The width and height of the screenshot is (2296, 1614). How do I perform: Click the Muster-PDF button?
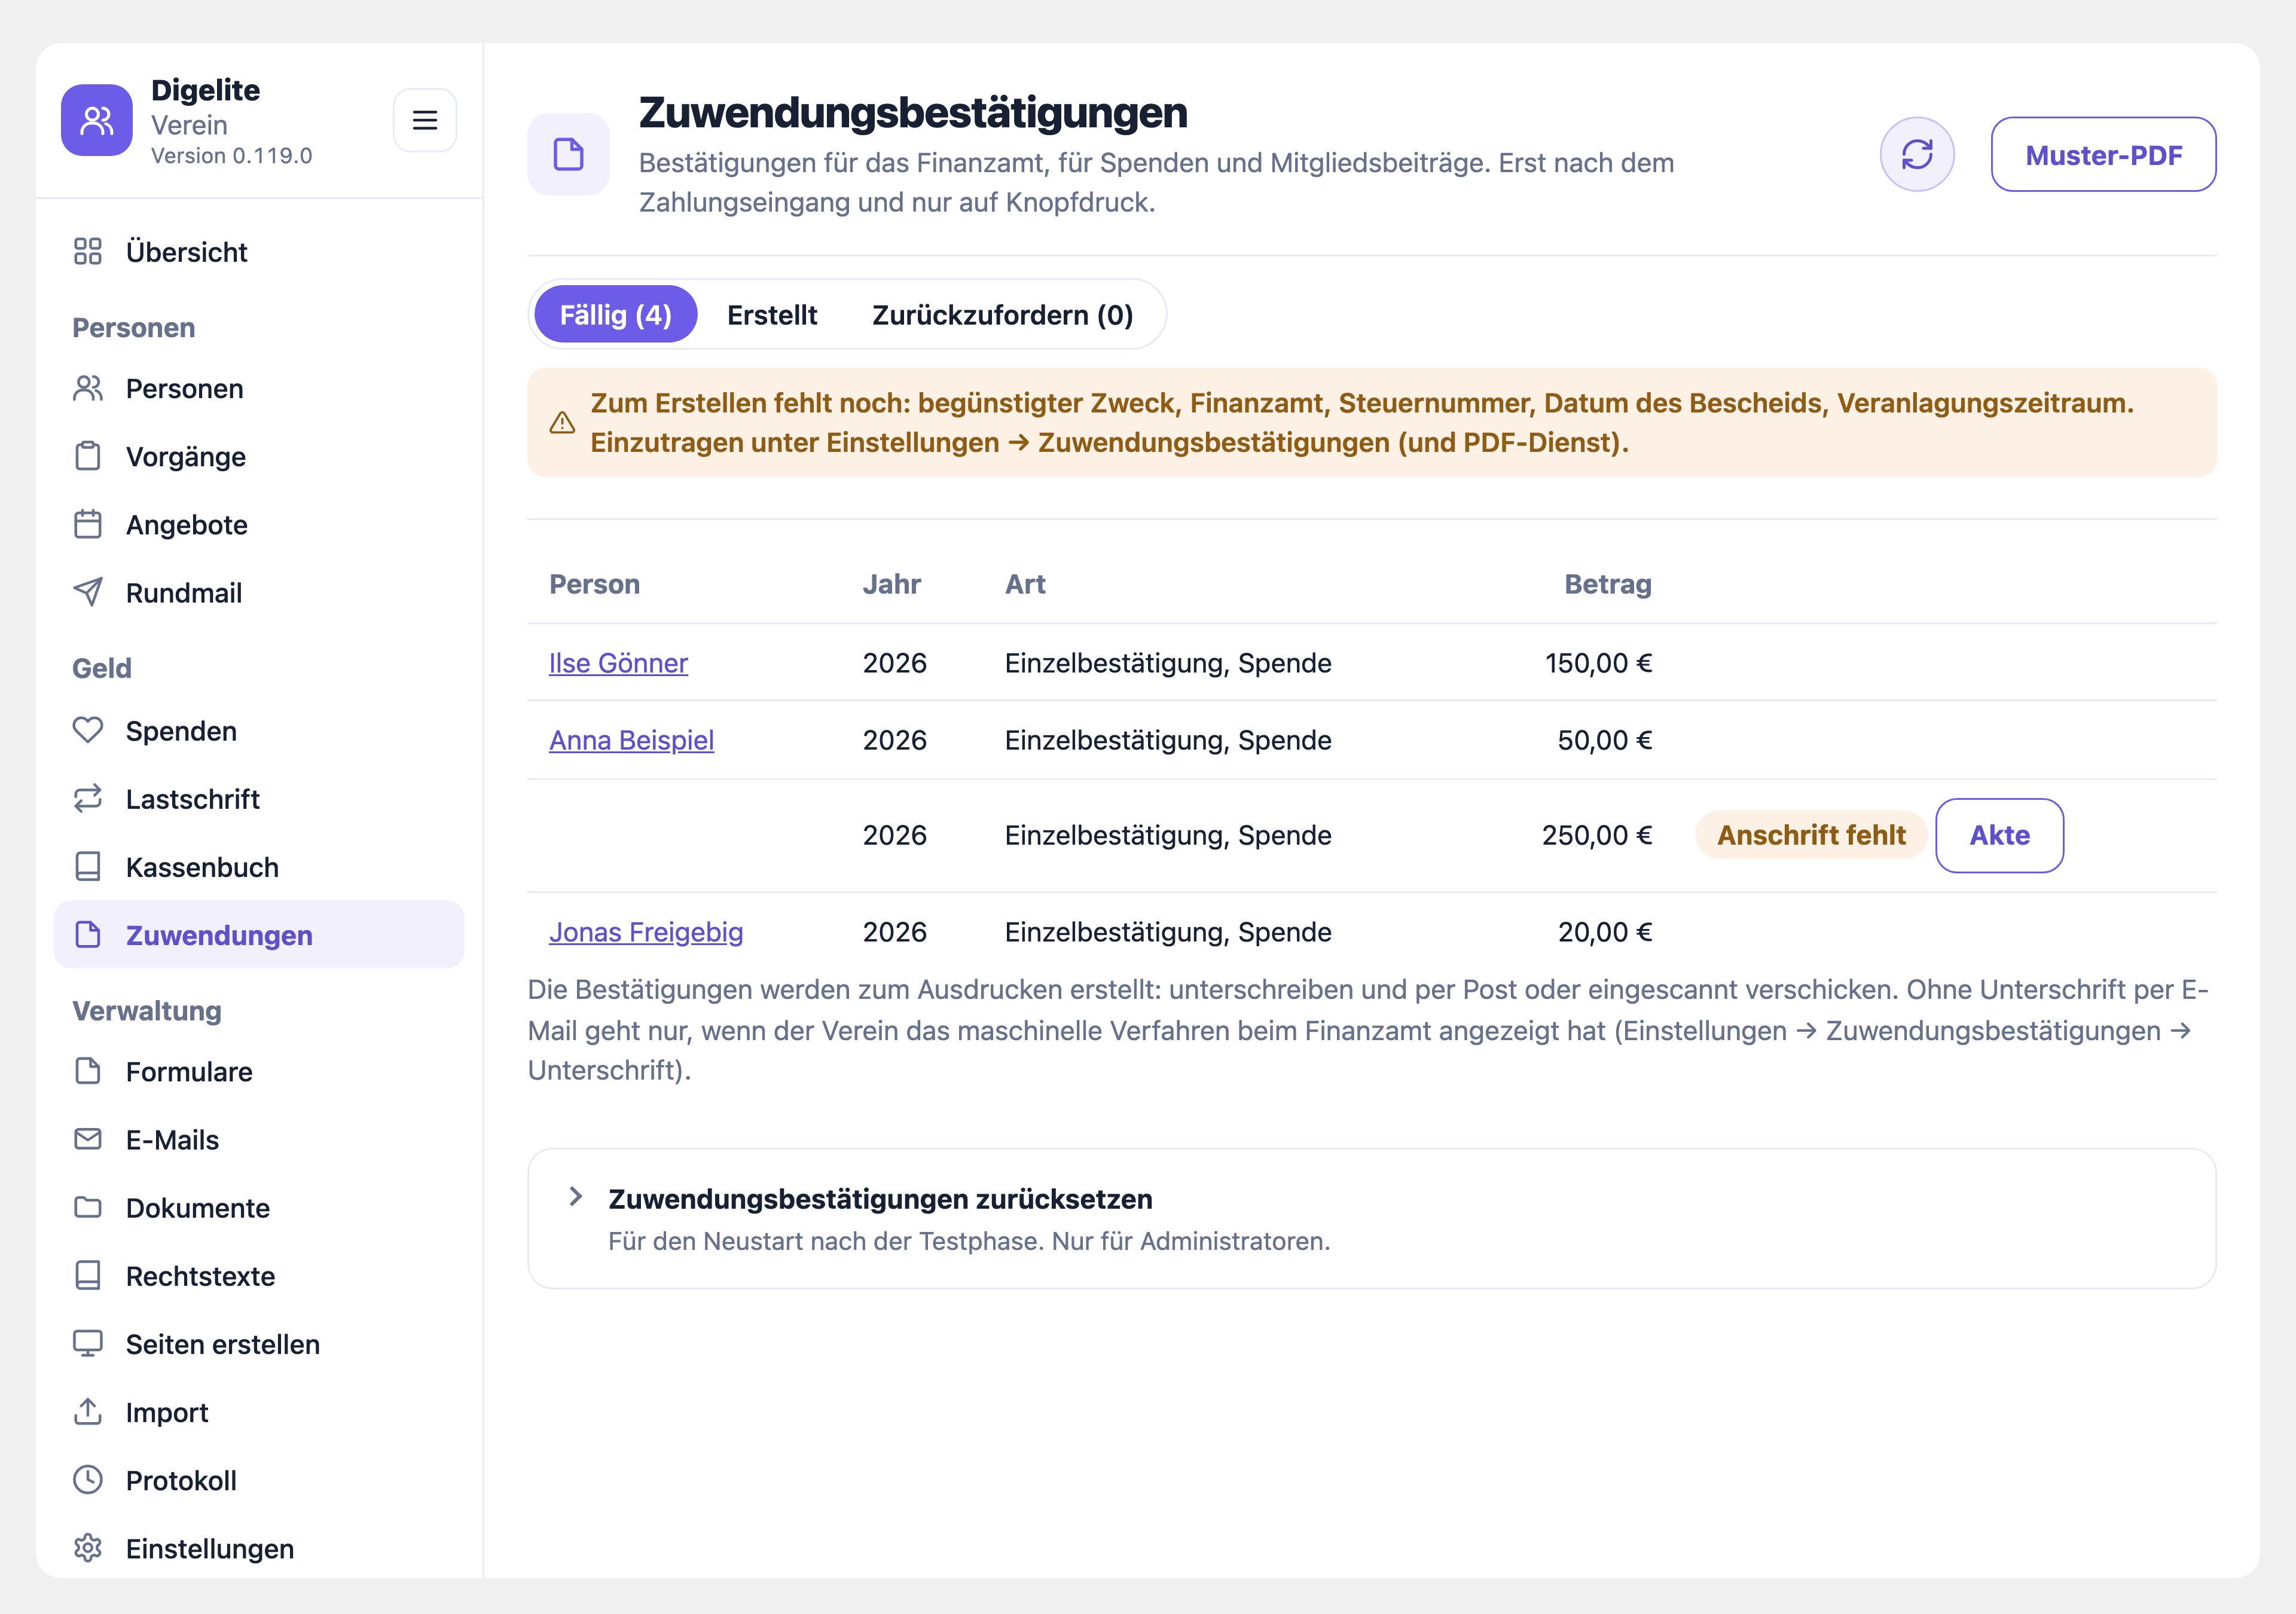[2103, 155]
